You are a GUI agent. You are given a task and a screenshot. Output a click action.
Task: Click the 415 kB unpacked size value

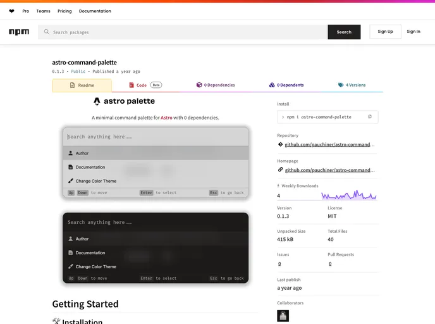[285, 239]
